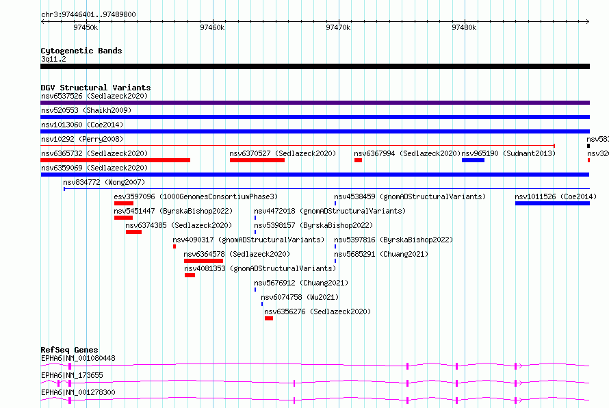Click the red bar under esv3597096
Screen dimensions: 609x408
click(x=124, y=203)
